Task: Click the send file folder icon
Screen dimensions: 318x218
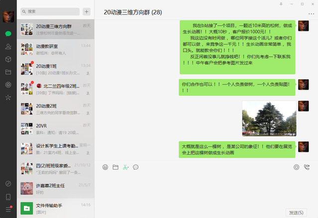Action: [115, 167]
